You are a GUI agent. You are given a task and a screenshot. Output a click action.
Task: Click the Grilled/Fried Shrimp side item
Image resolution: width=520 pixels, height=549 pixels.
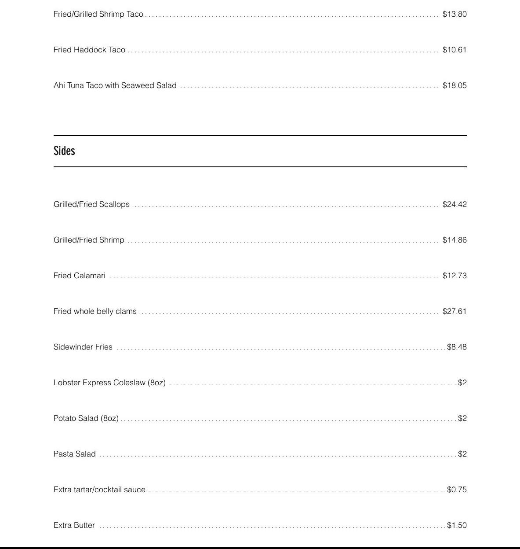tap(89, 240)
